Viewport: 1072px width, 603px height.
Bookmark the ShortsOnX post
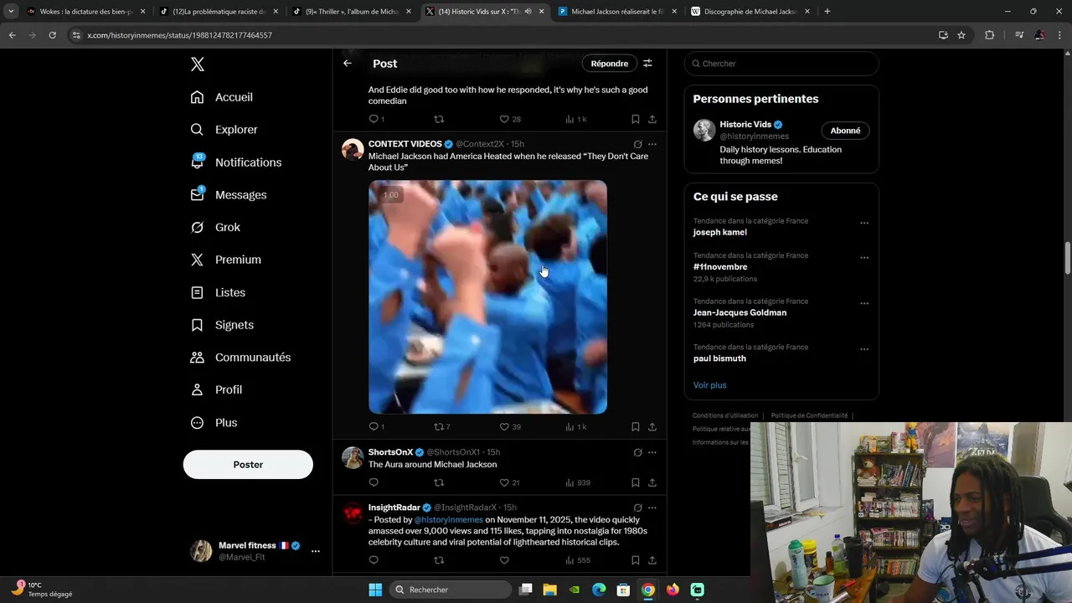click(636, 483)
